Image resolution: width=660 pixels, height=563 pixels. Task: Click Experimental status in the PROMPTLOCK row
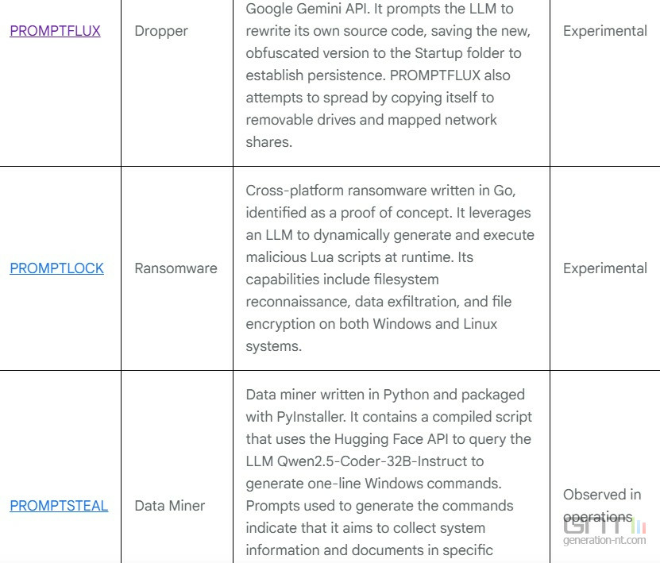[604, 268]
